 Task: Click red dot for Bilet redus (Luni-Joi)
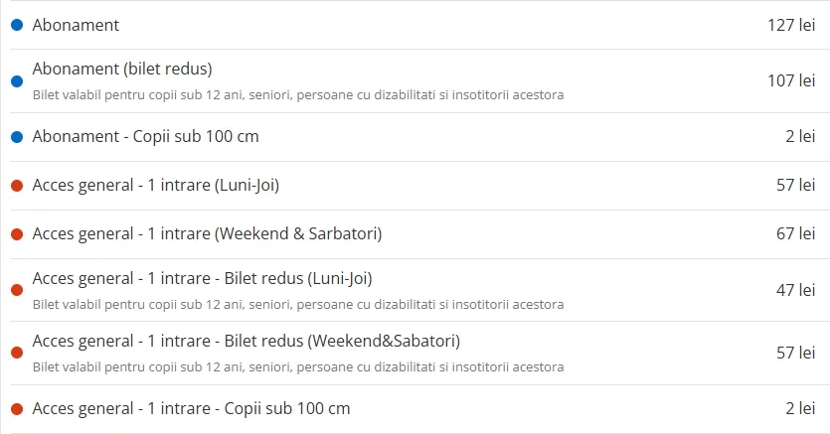[17, 290]
